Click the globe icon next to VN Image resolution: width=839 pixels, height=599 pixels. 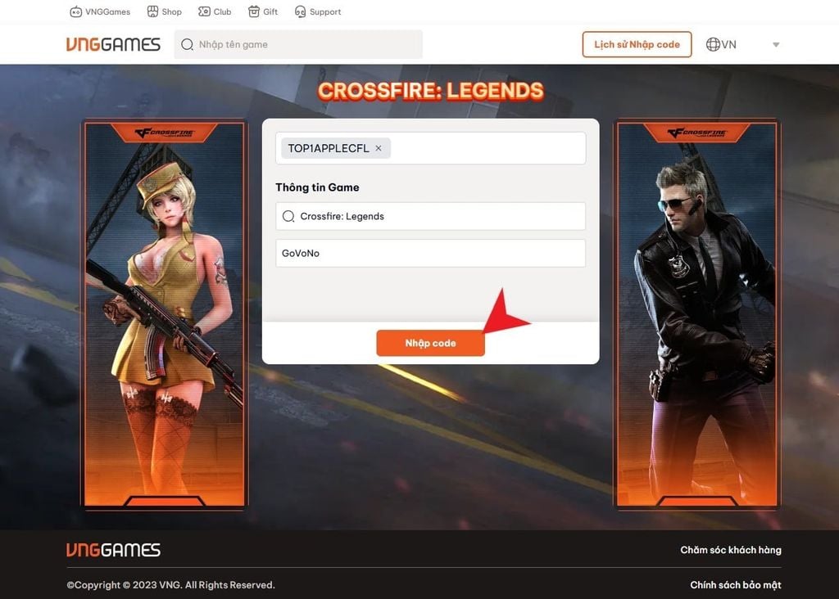pos(712,44)
